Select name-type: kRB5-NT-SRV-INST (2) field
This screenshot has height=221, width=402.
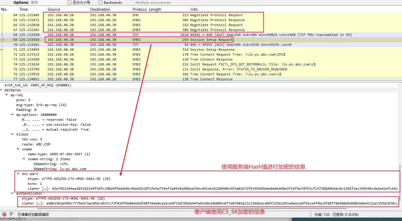pos(59,154)
